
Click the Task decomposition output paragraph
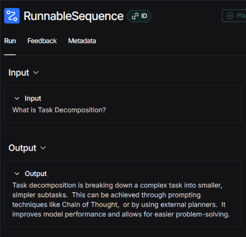[121, 200]
